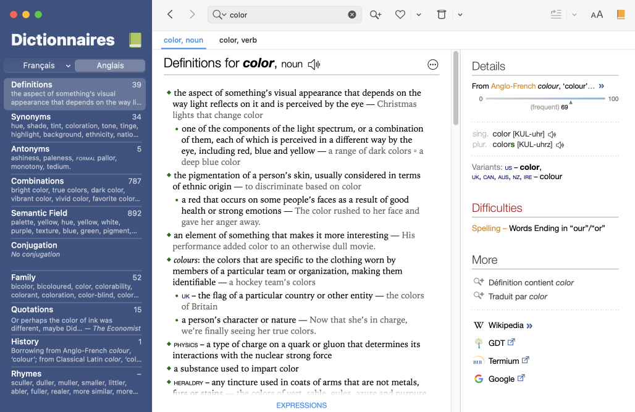Image resolution: width=635 pixels, height=412 pixels.
Task: Play singular pronunciation KUL-uhr audio
Action: click(552, 134)
